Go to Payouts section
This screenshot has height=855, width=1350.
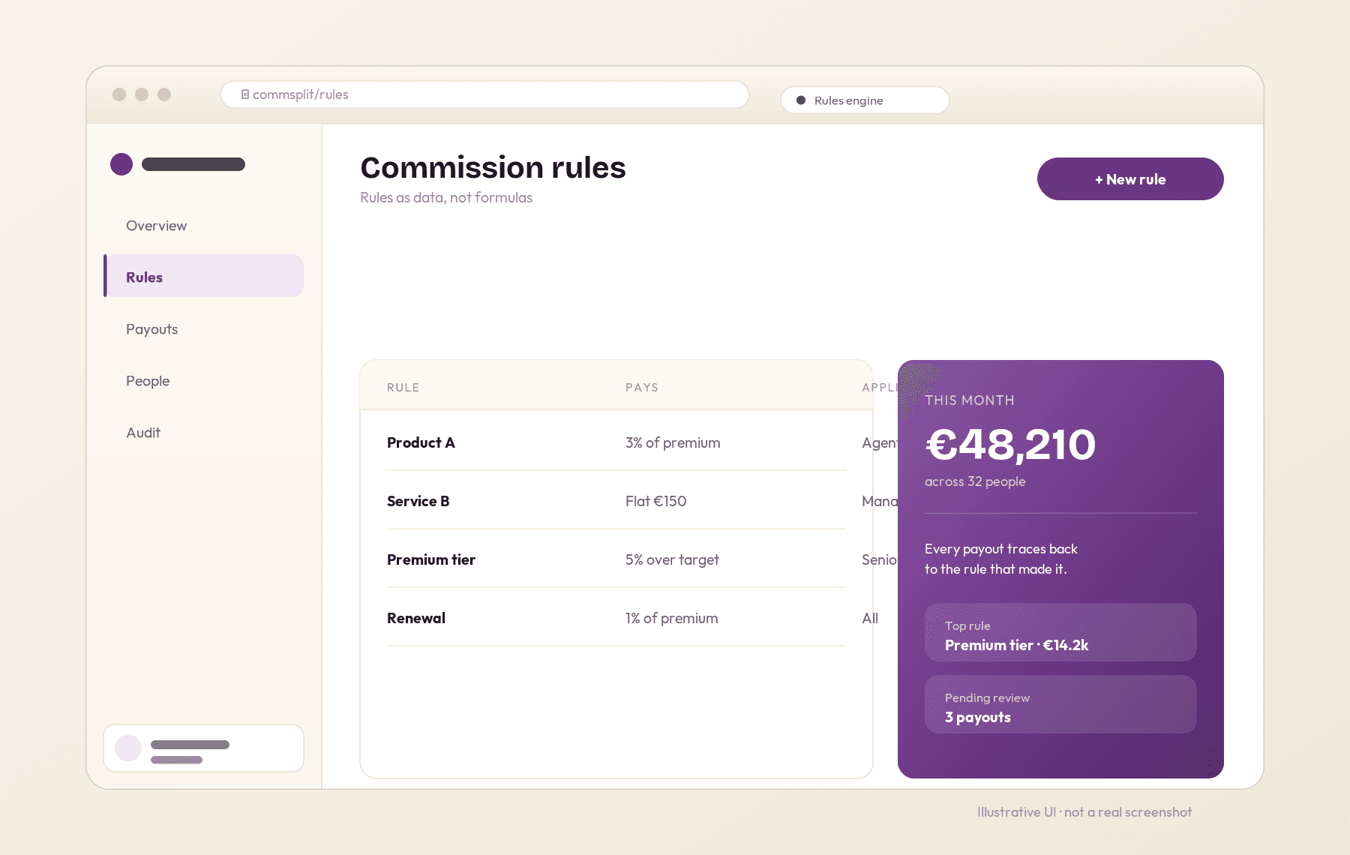point(151,329)
